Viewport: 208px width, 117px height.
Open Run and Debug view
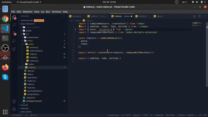click(14, 41)
